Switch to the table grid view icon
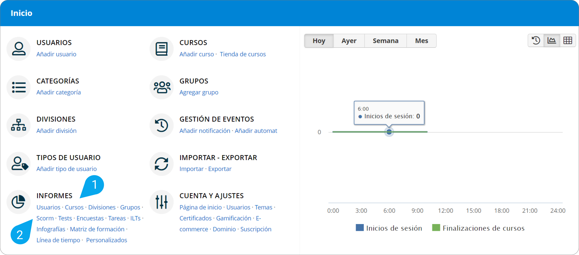This screenshot has width=579, height=255. coord(568,41)
